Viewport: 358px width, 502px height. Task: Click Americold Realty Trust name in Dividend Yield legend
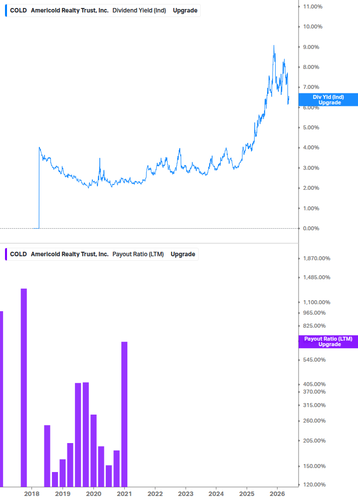tap(70, 10)
